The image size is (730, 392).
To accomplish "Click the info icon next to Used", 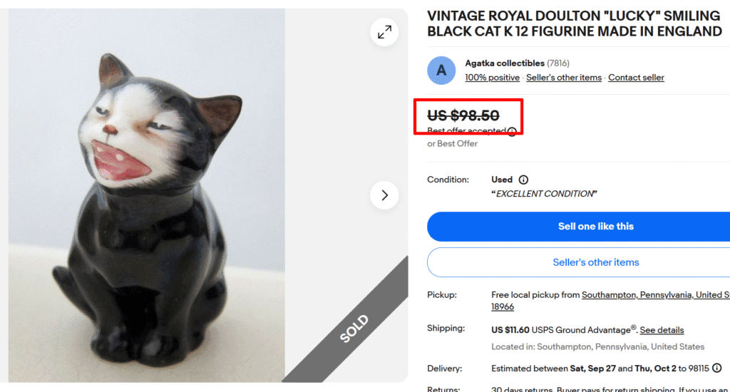I will click(x=523, y=180).
